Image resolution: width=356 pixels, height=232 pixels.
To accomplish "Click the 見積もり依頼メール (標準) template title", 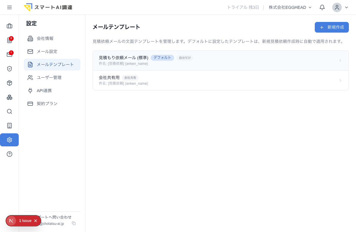I will pos(123,58).
